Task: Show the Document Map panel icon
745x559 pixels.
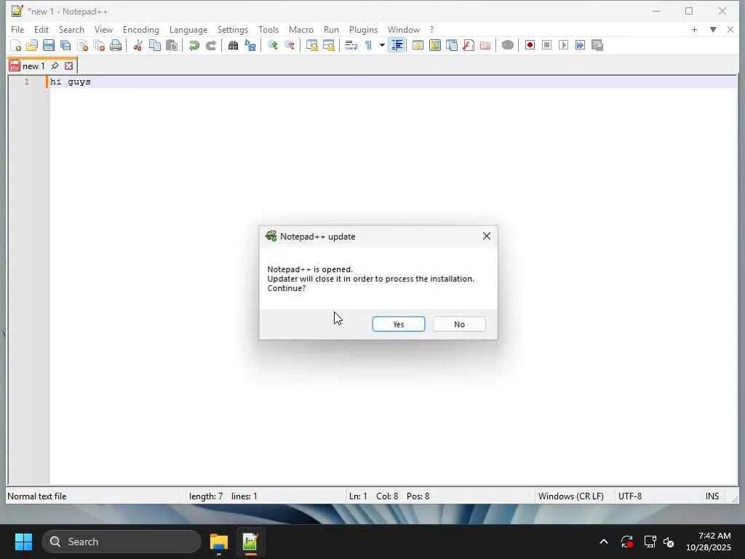Action: 435,45
